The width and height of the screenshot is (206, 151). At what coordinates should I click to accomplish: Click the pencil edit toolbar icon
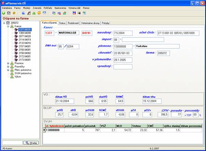point(29,13)
